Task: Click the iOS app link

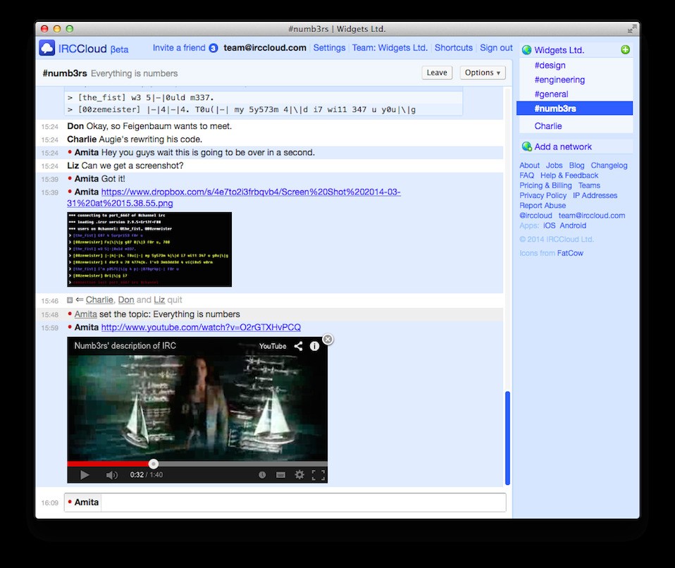Action: 549,226
